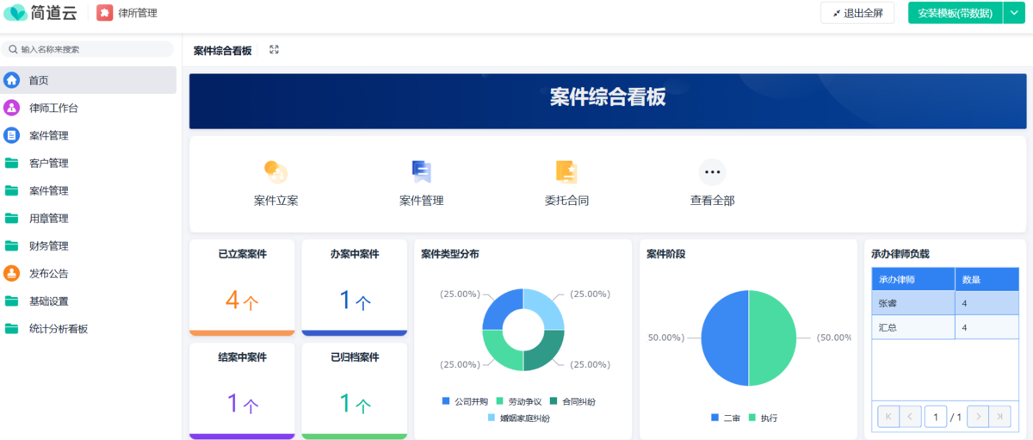Click 数量 column header

tap(987, 279)
